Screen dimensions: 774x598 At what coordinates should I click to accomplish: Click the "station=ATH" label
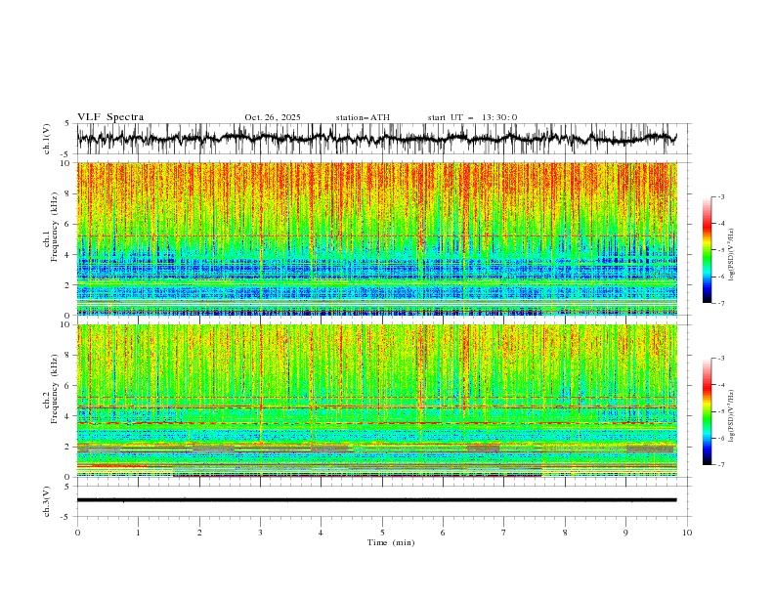363,117
